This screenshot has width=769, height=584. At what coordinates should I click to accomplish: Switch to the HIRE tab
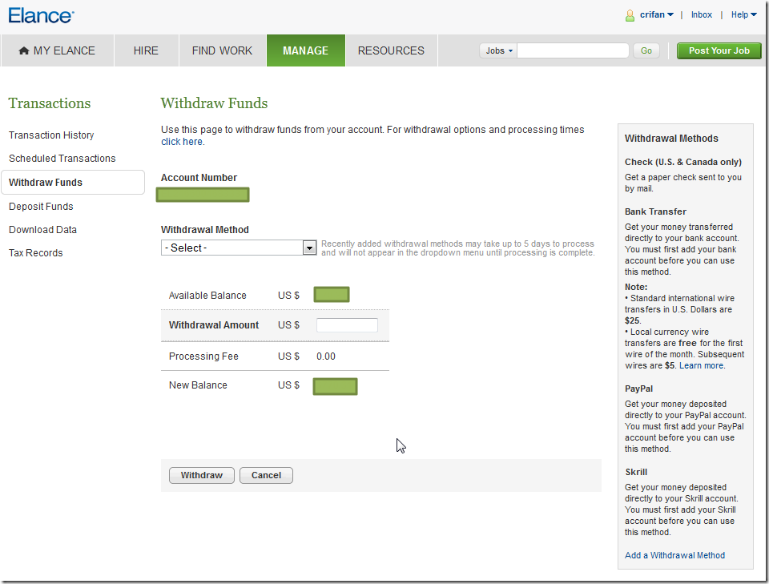[x=146, y=50]
